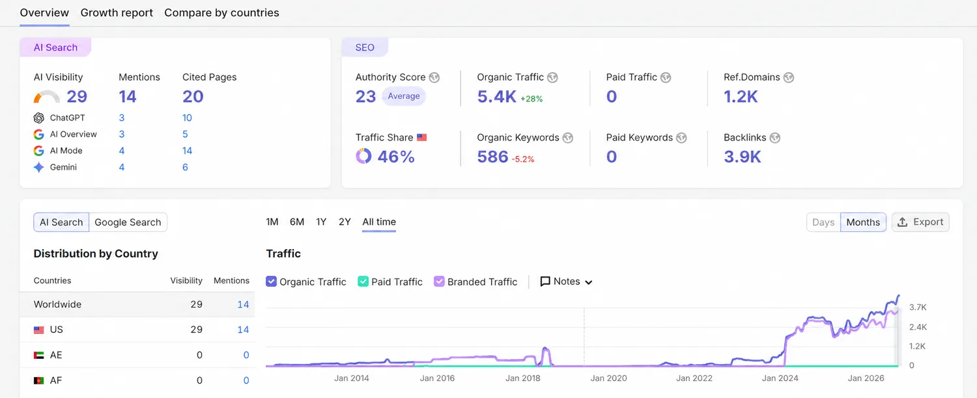Image resolution: width=977 pixels, height=398 pixels.
Task: Open the Compare by countries tab
Action: tap(221, 12)
